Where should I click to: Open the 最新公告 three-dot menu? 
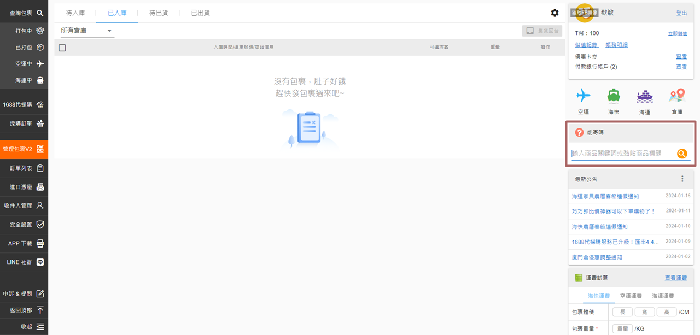(x=682, y=179)
